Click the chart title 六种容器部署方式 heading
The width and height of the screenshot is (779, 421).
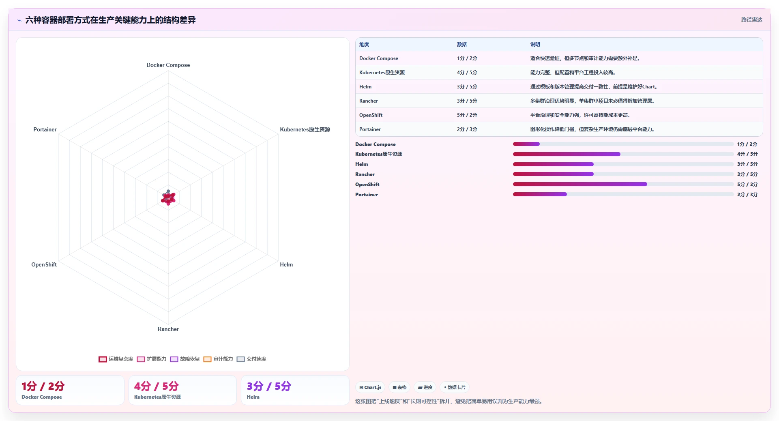click(x=110, y=20)
